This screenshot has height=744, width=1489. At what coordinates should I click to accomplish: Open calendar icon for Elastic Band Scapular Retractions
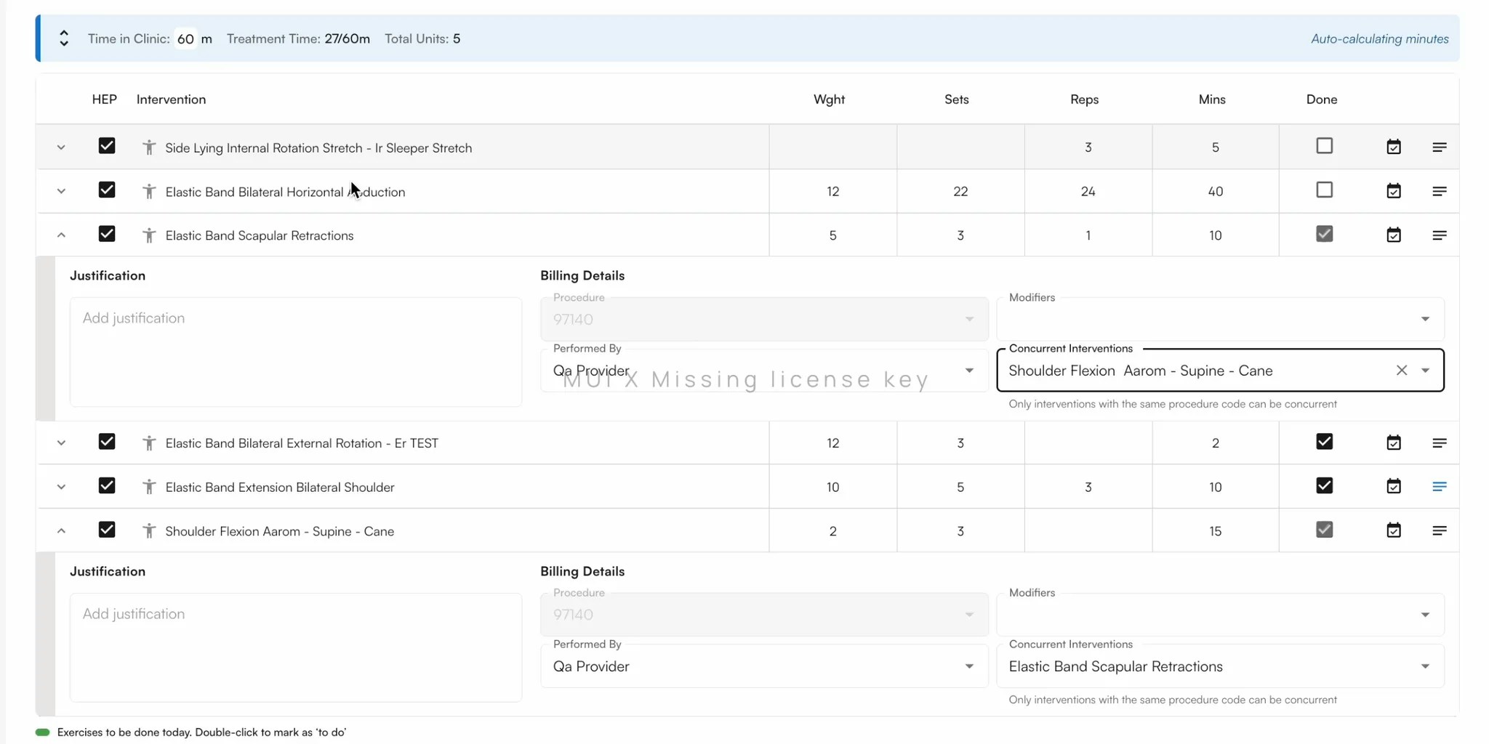point(1393,235)
